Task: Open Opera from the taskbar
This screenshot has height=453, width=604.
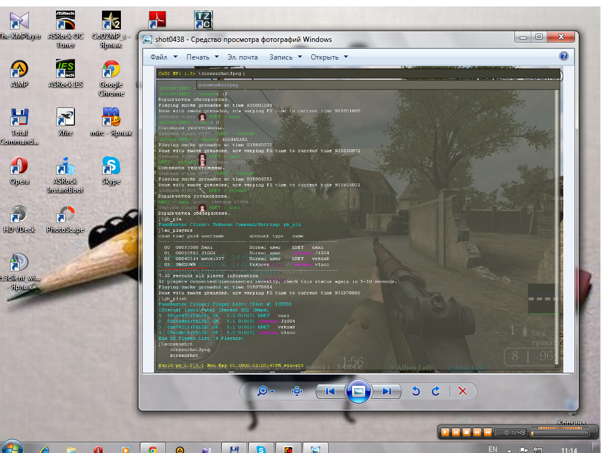Action: [98, 449]
